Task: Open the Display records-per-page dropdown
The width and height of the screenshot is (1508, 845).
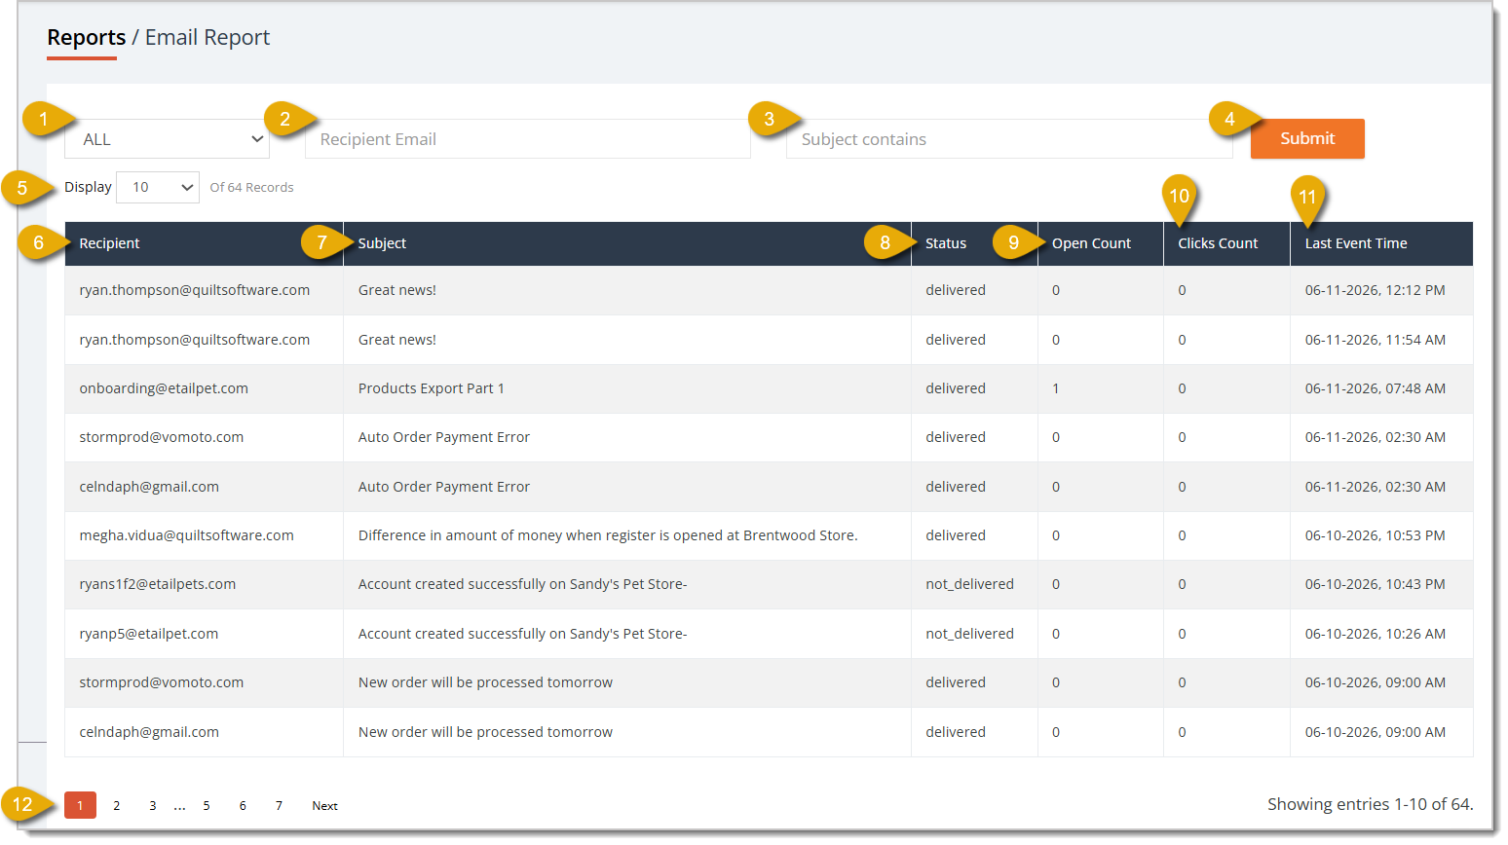Action: [158, 187]
